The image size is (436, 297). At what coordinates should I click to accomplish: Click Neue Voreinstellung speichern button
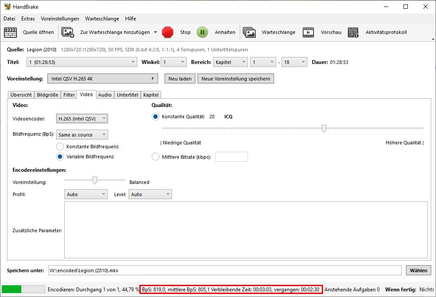click(x=236, y=79)
